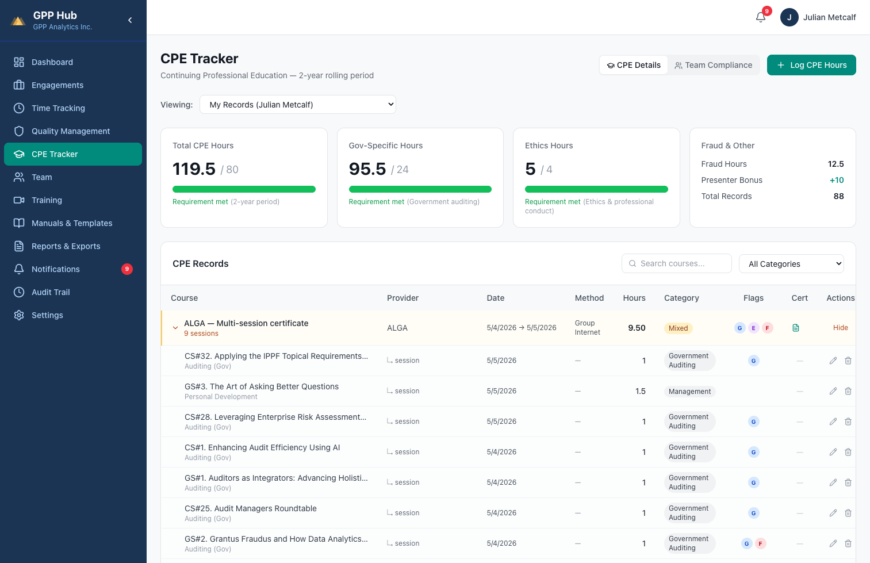Open Audit Trail in the sidebar

[73, 292]
